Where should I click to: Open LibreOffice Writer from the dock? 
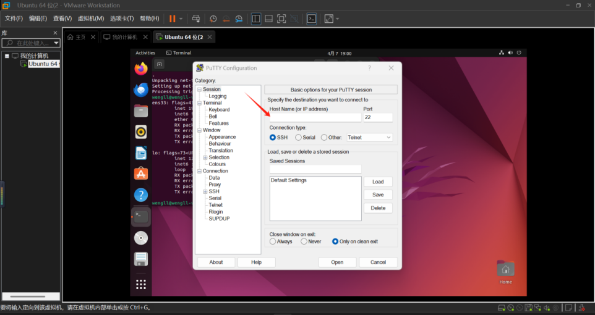coord(141,153)
